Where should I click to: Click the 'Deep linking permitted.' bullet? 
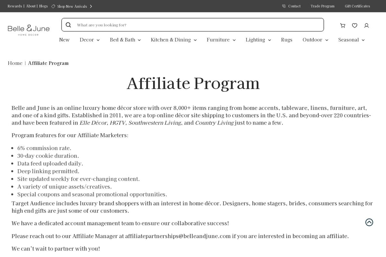(x=48, y=171)
